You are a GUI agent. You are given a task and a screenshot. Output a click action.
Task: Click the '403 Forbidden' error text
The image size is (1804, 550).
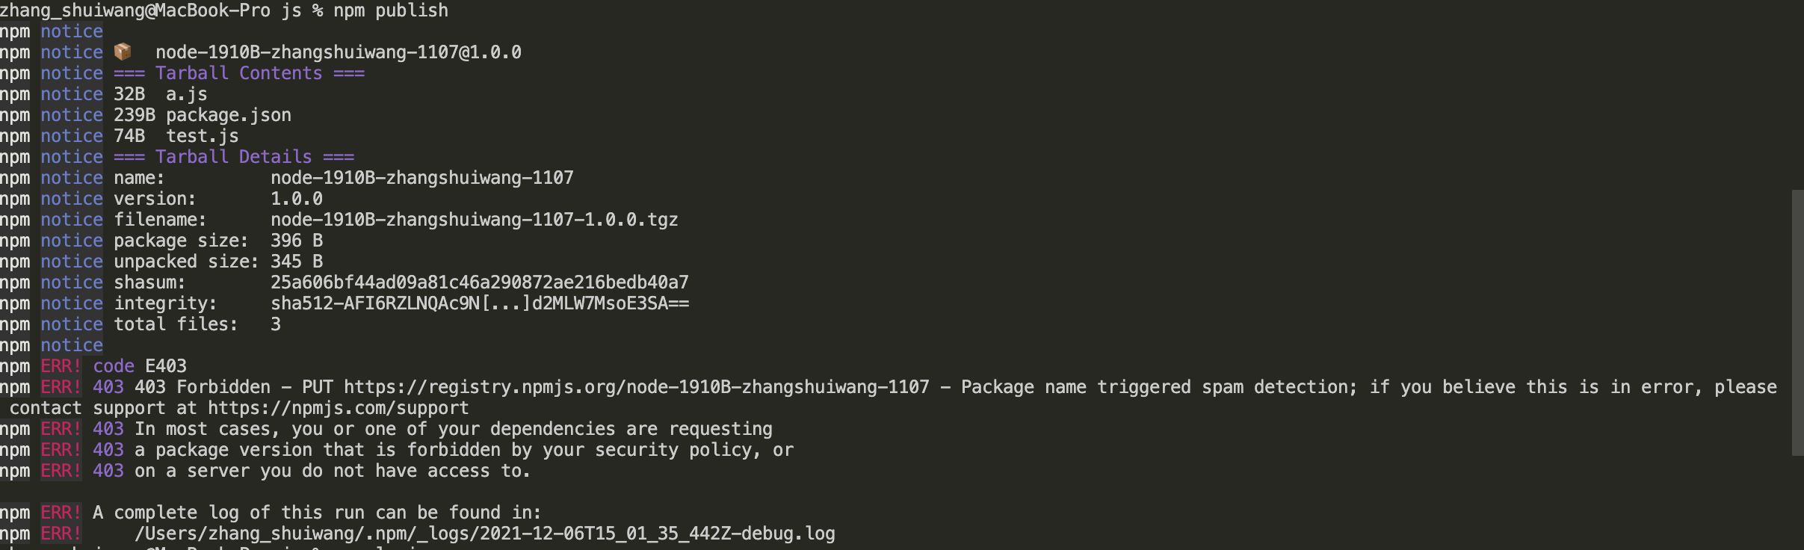click(x=203, y=387)
